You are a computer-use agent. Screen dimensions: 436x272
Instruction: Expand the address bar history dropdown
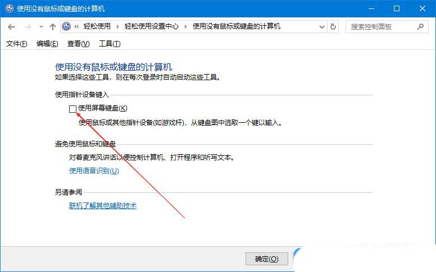(321, 27)
